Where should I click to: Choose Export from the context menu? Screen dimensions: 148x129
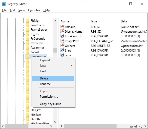point(53,91)
